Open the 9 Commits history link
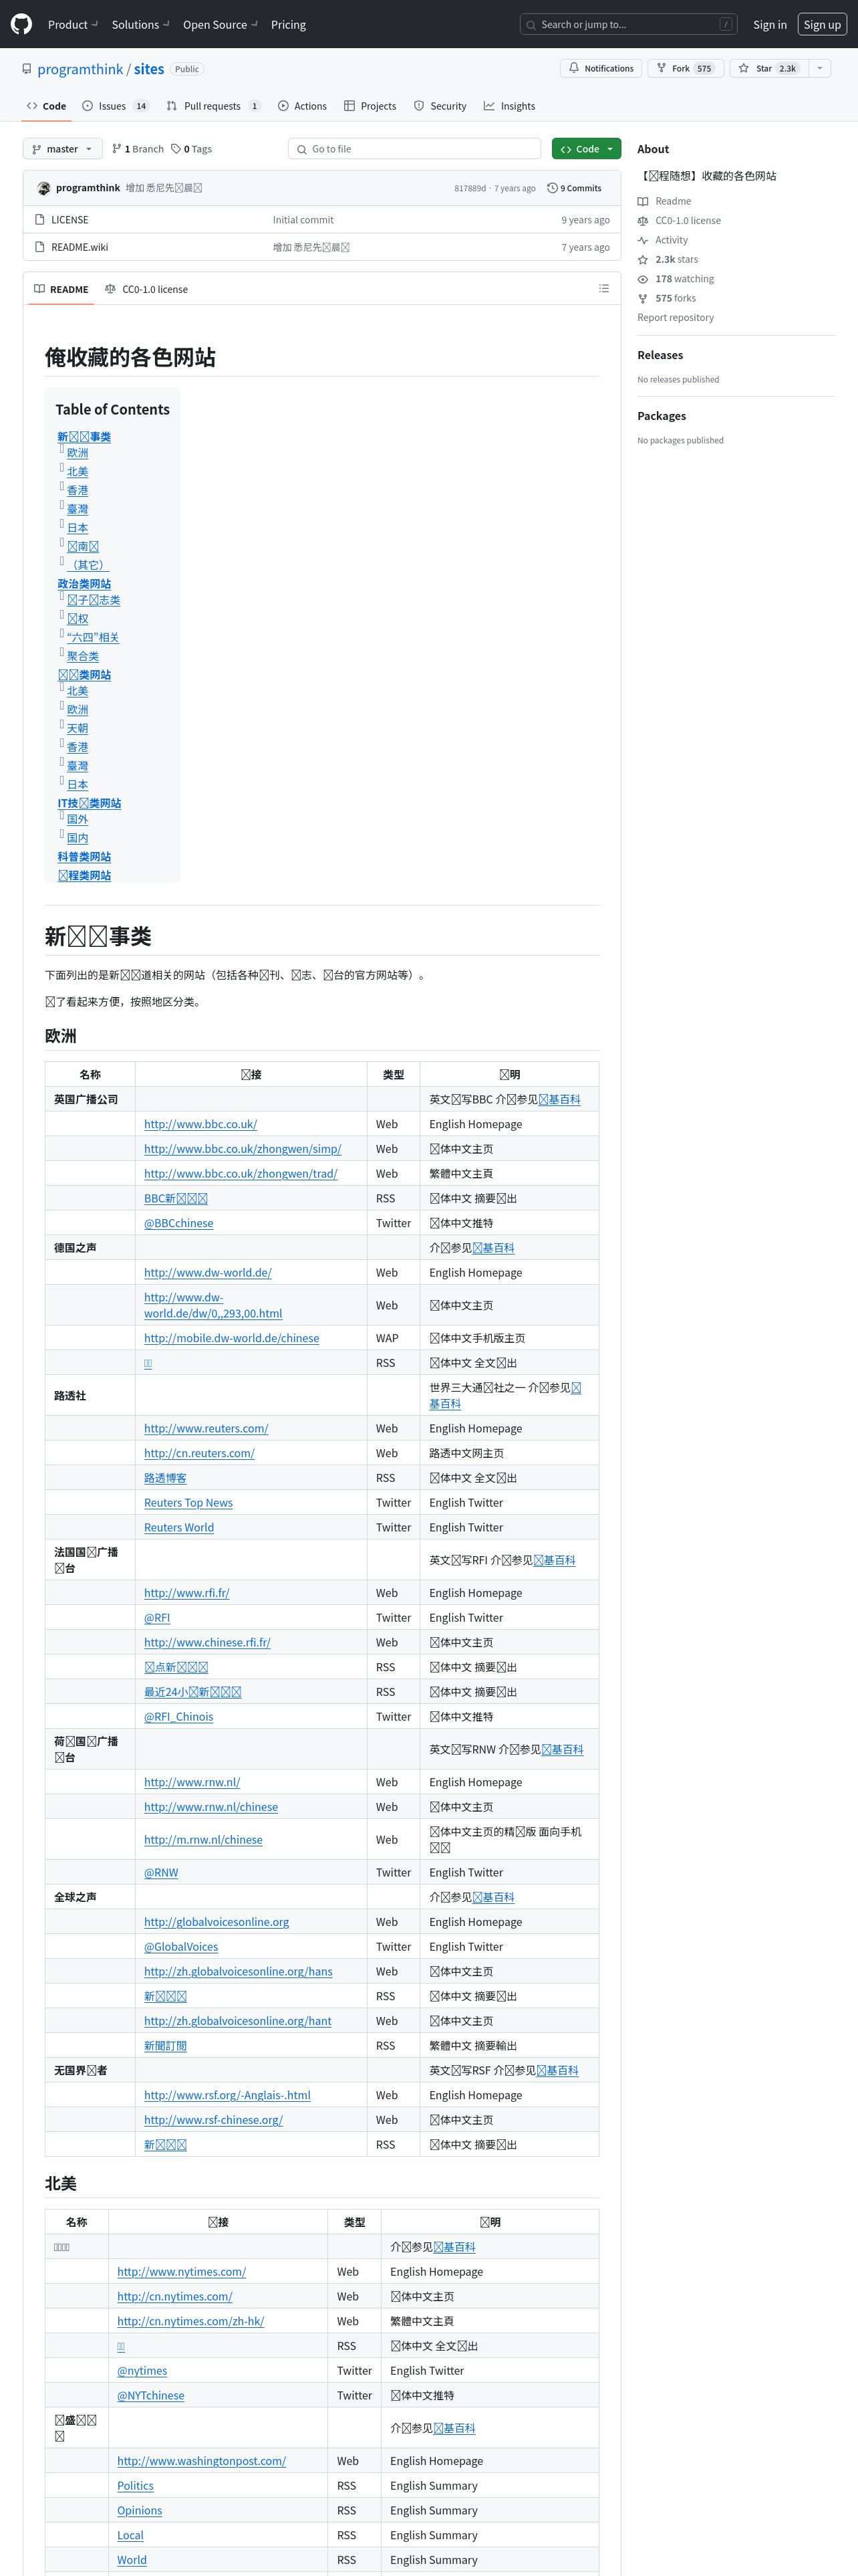This screenshot has height=2576, width=858. coord(574,188)
